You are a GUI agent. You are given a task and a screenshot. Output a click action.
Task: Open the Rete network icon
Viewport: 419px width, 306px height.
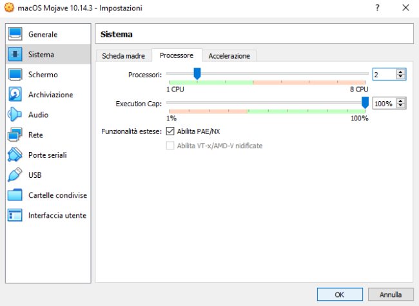(15, 135)
